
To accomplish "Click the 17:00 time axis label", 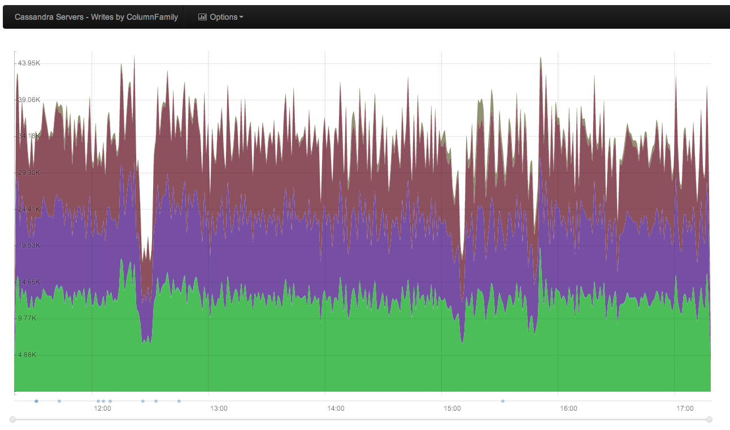I will [x=685, y=408].
